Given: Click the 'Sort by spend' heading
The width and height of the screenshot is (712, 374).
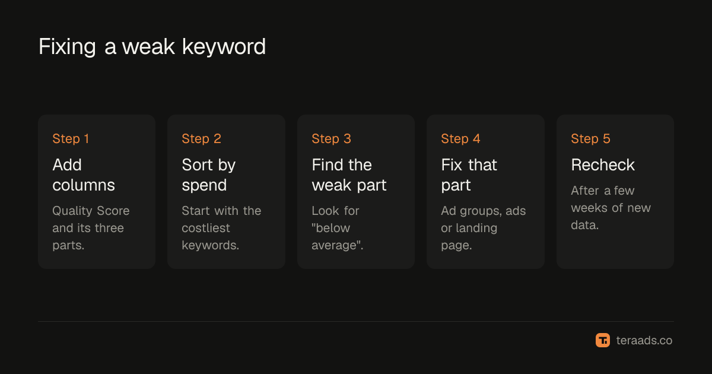Looking at the screenshot, I should pos(209,175).
